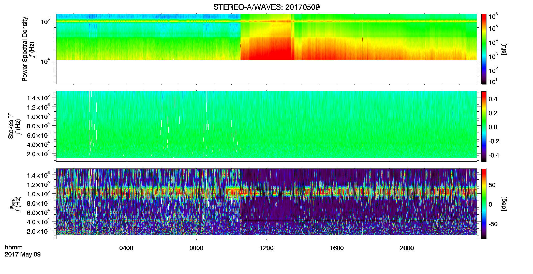533x274 pixels.
Task: Click the 1600 time axis label
Action: [x=337, y=248]
